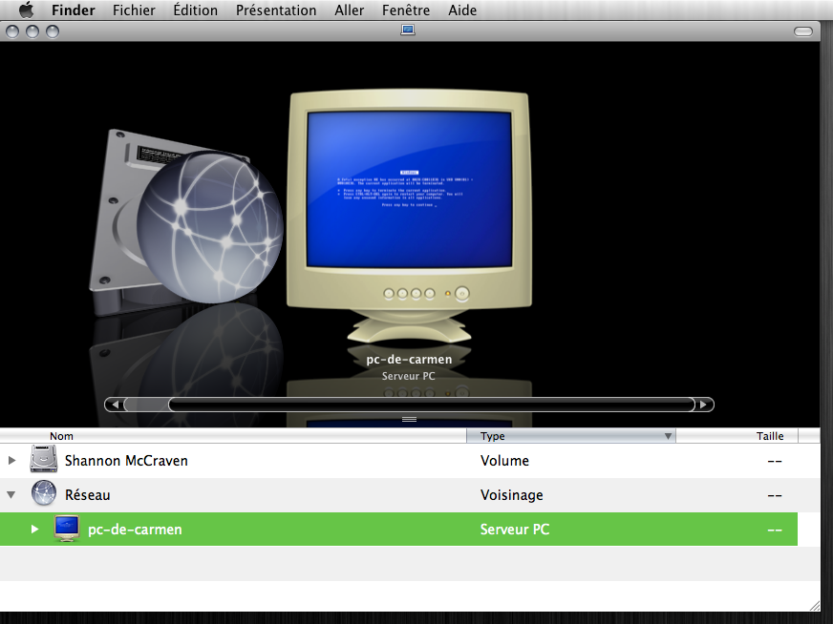Viewport: 833px width, 624px height.
Task: Sort the list by Taille column
Action: pos(737,436)
